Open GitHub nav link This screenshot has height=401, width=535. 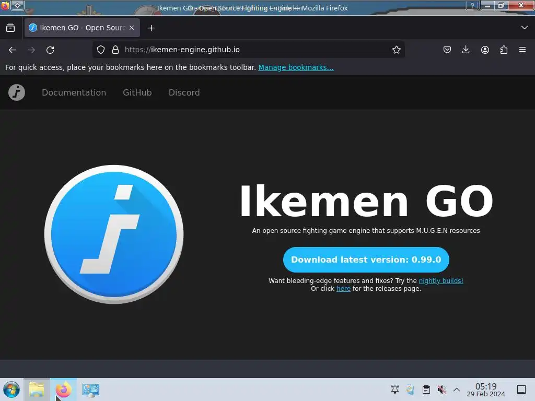coord(137,92)
